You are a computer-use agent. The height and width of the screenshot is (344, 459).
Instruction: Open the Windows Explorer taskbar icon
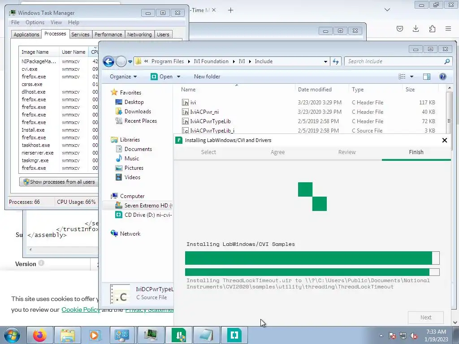pos(68,335)
